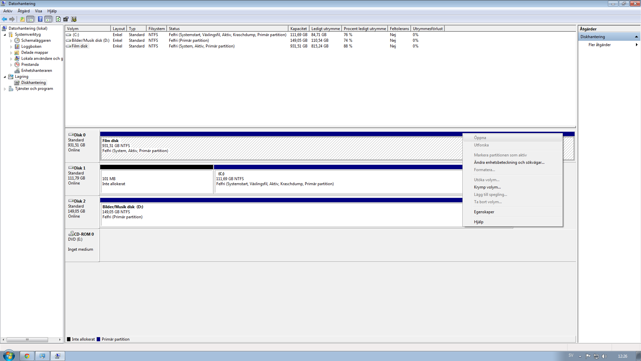Open the Åtgärd menu

click(x=24, y=11)
